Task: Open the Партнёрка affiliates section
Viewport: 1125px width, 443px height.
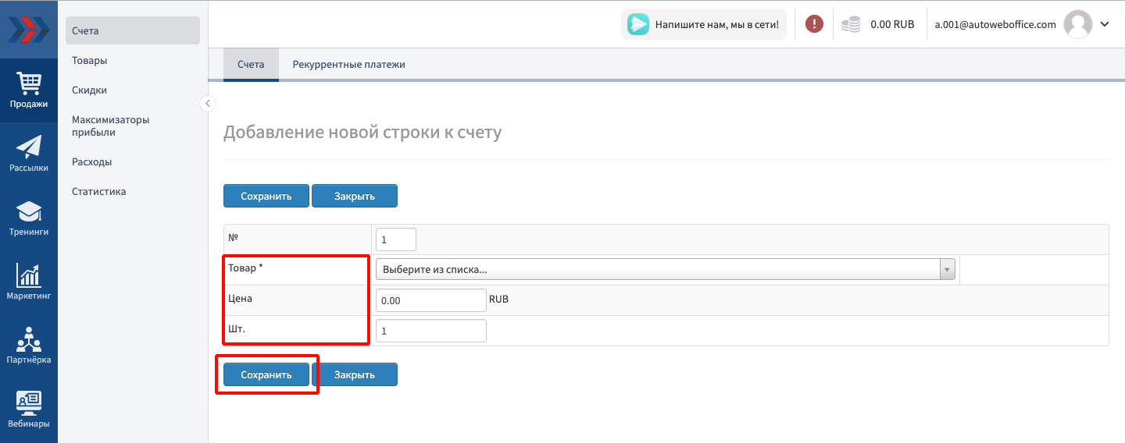Action: [29, 346]
